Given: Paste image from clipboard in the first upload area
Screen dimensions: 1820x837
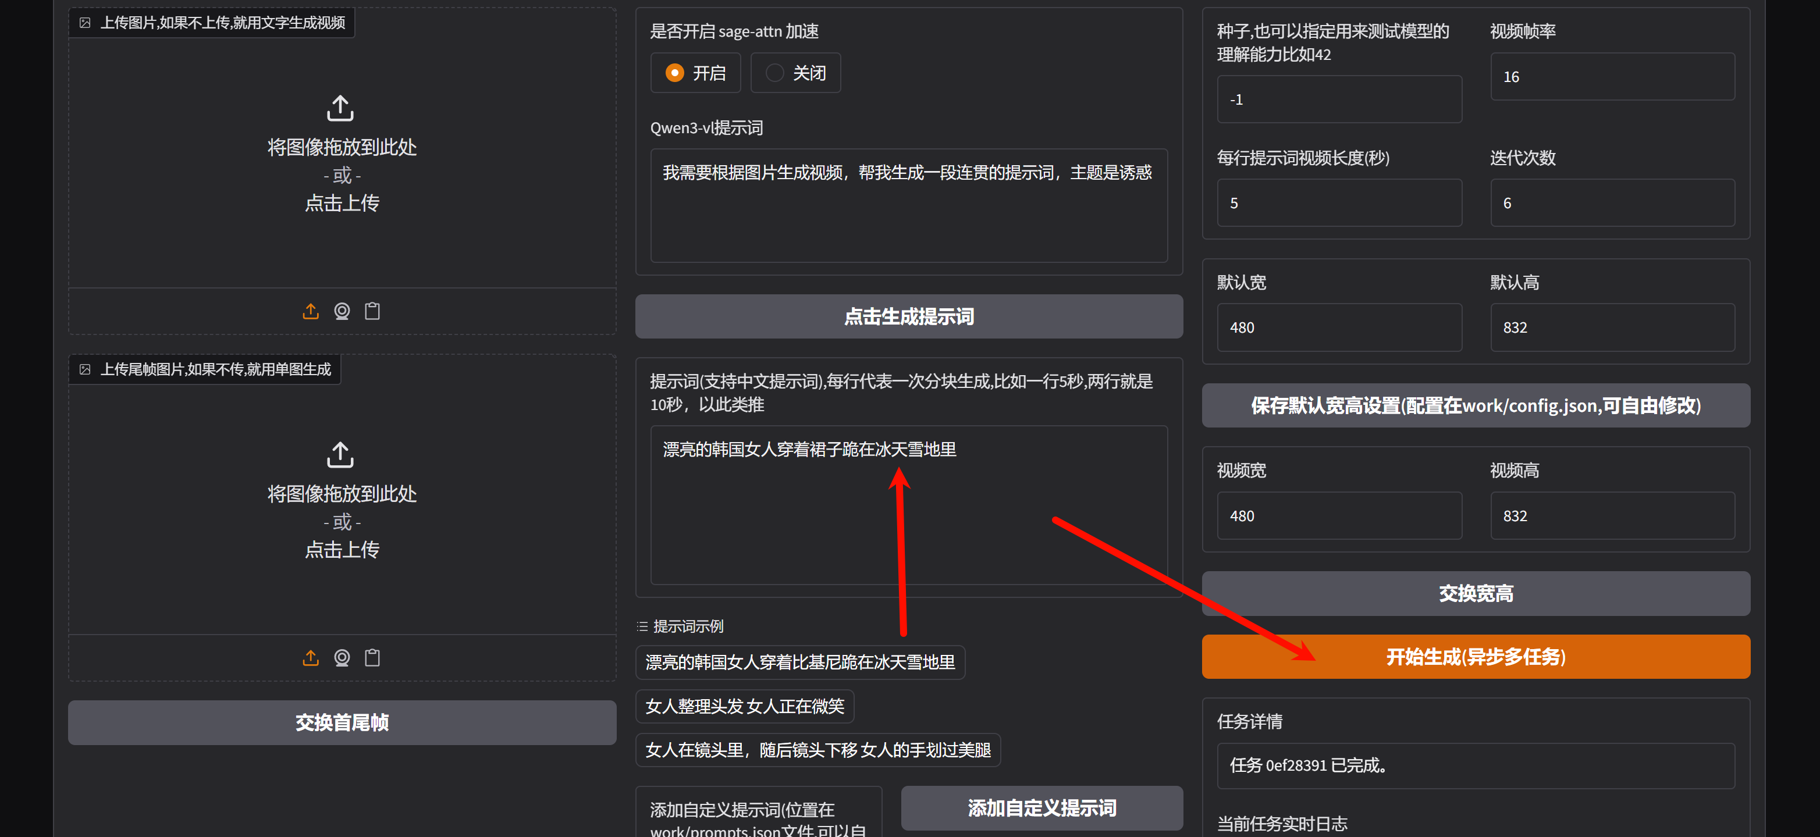Looking at the screenshot, I should click(x=373, y=311).
